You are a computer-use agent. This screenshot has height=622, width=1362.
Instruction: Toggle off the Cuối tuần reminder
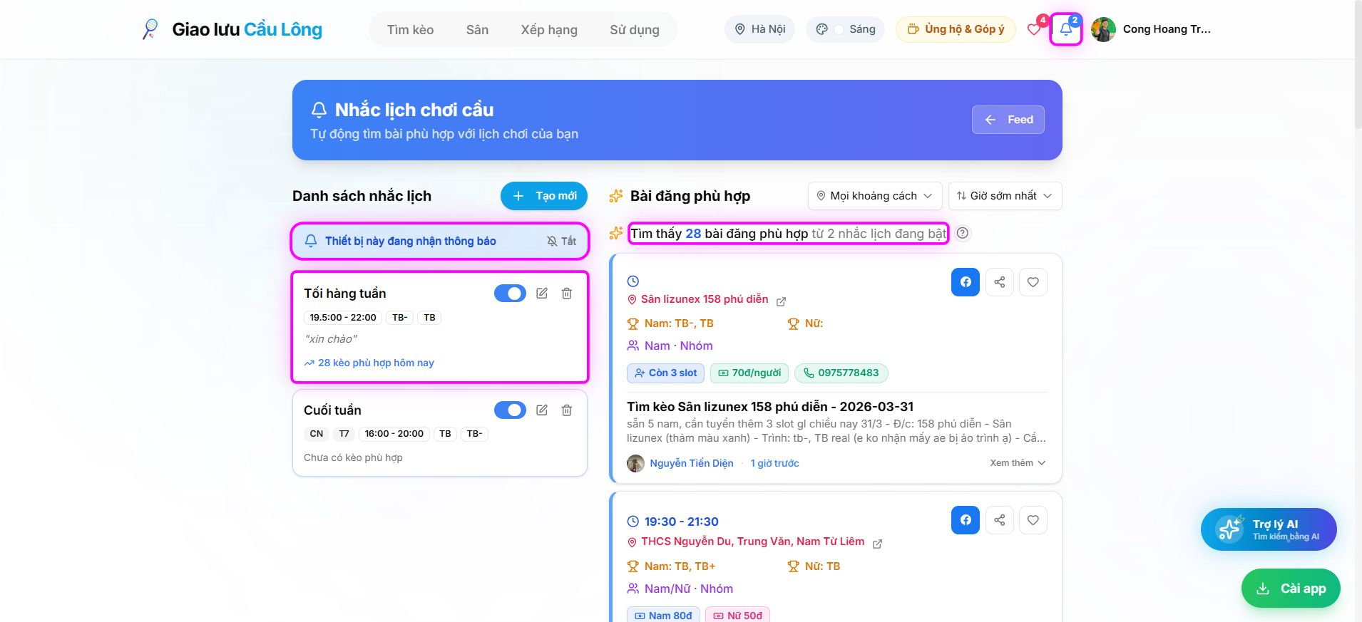pyautogui.click(x=510, y=410)
